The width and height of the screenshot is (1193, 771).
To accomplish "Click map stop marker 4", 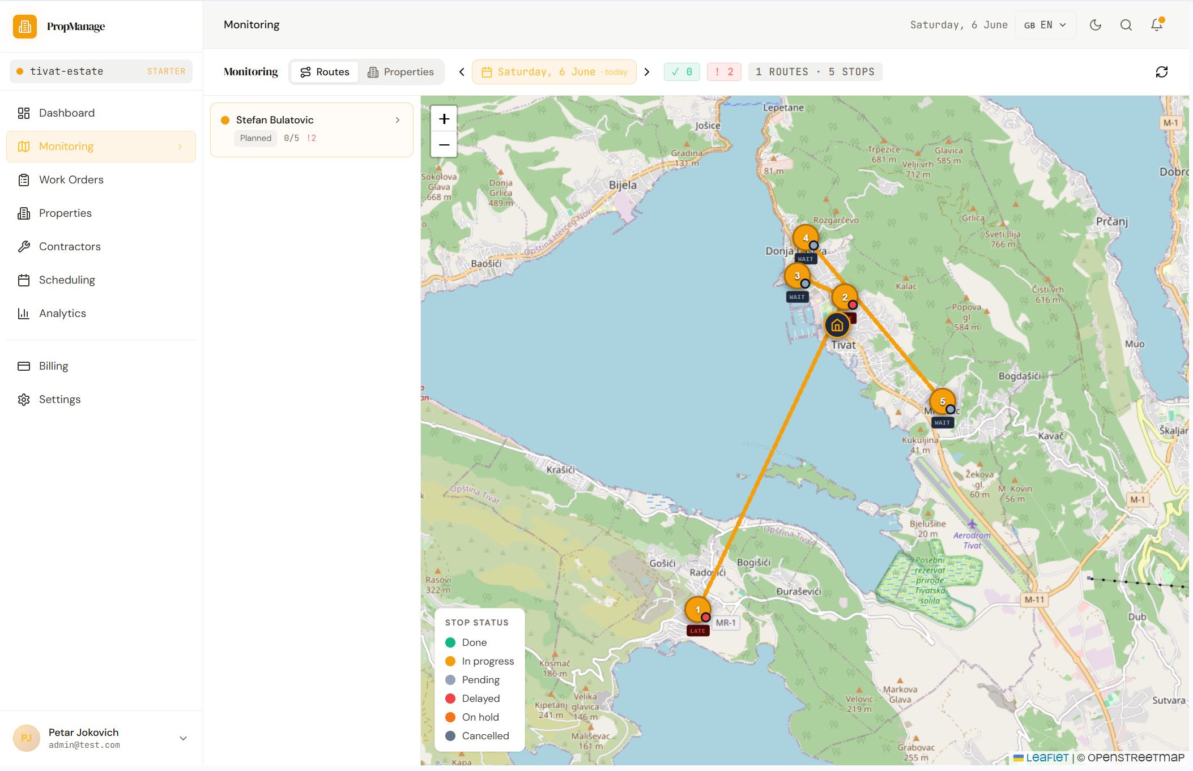I will coord(806,238).
